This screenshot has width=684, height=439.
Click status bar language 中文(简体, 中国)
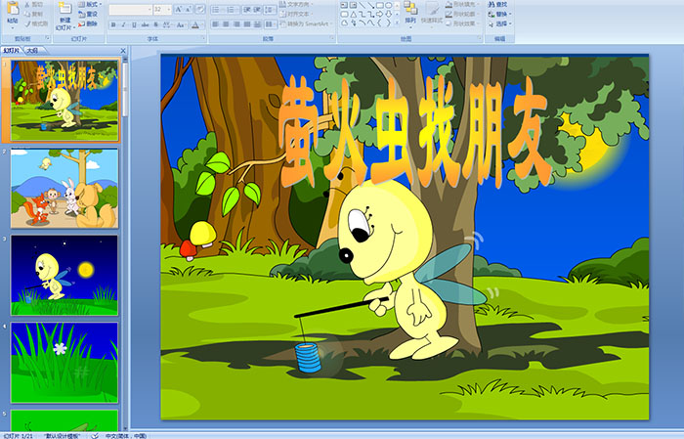125,436
